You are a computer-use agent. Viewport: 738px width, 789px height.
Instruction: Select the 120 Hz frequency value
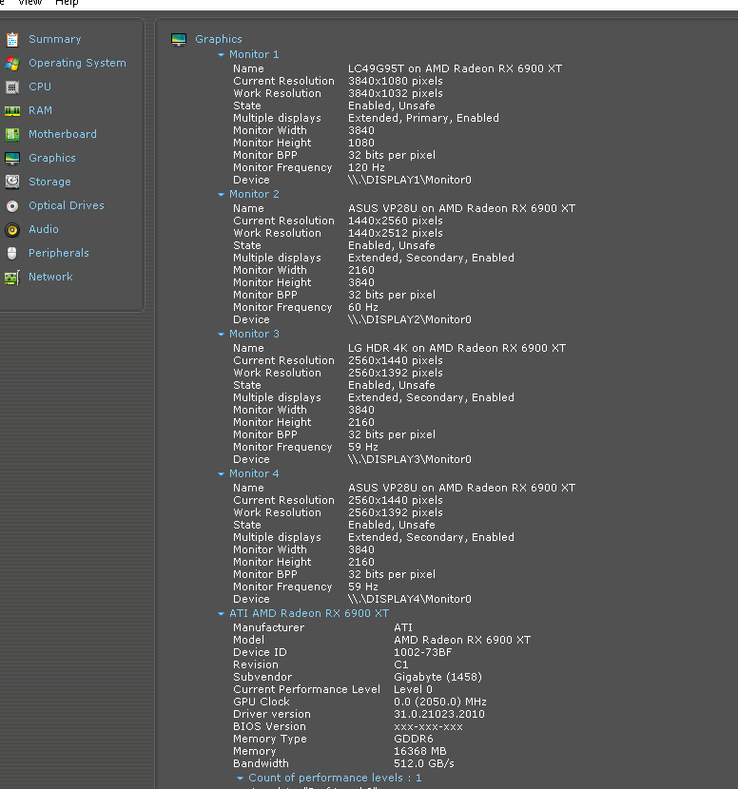coord(366,167)
